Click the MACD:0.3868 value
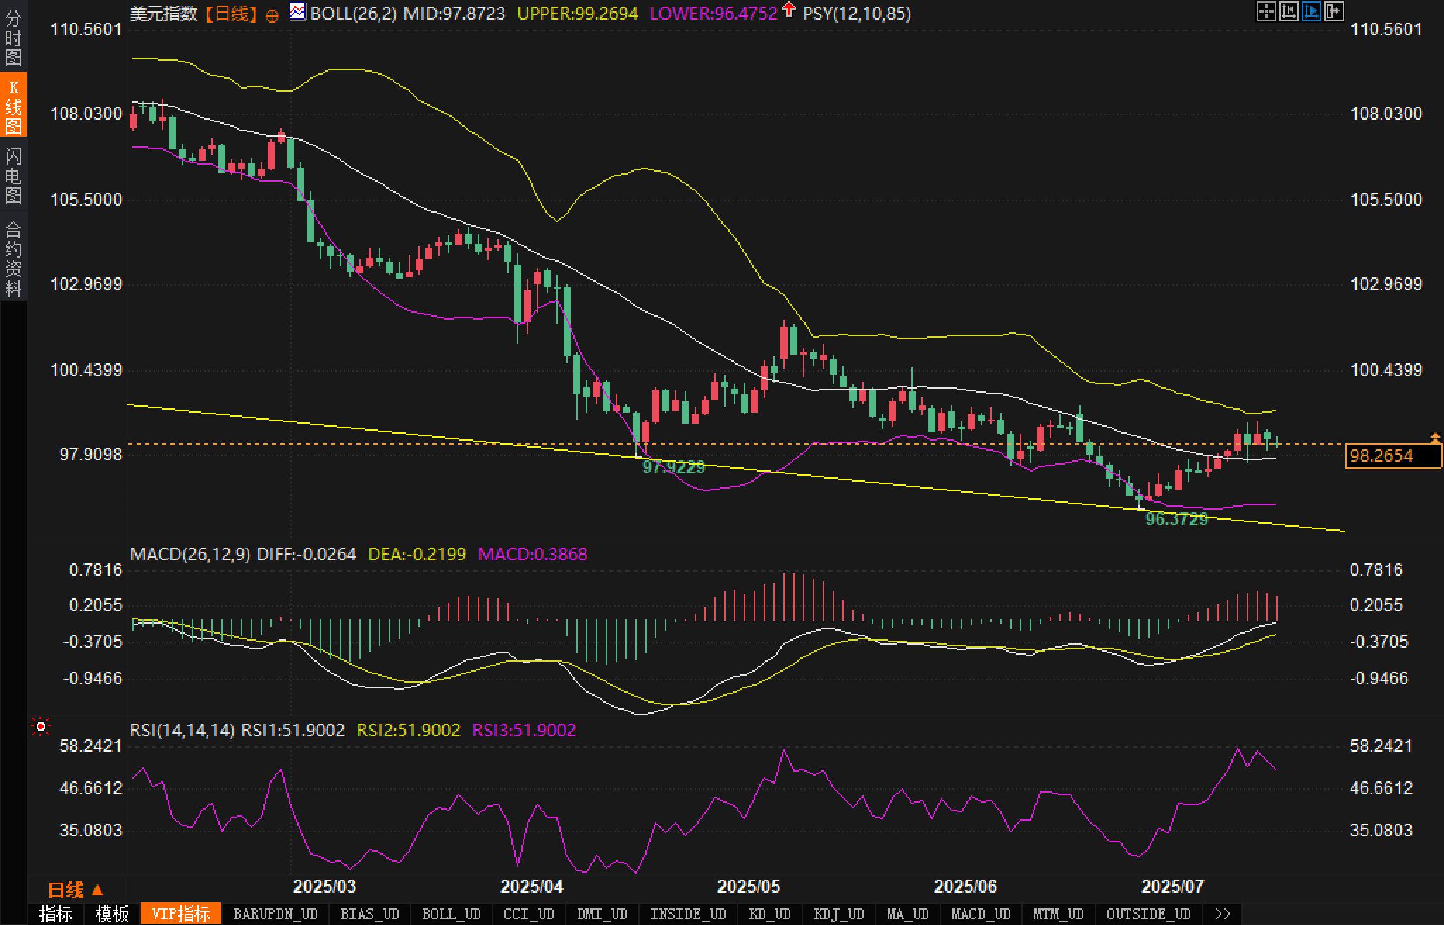The height and width of the screenshot is (925, 1444). 533,554
